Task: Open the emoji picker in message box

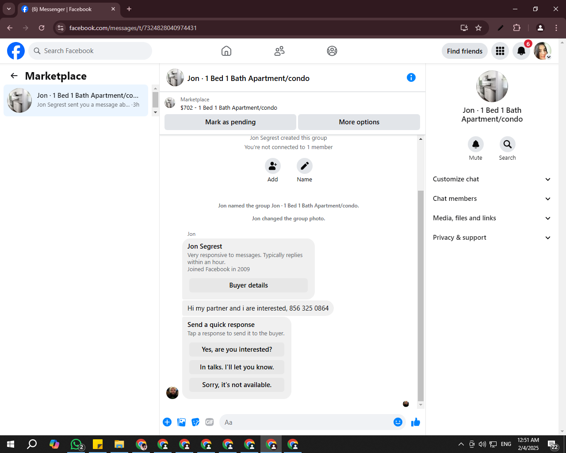Action: 398,422
